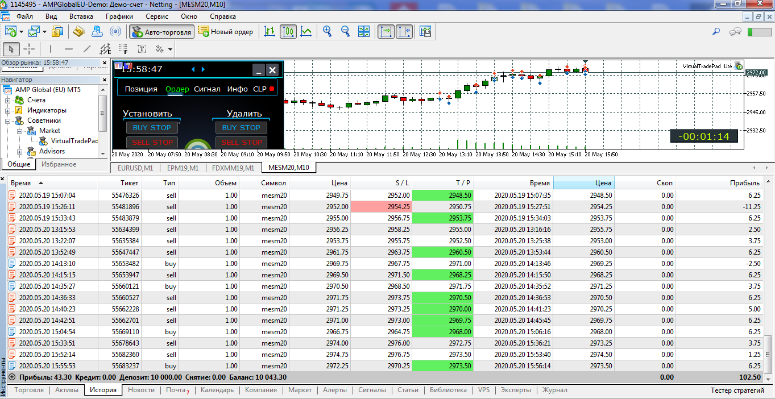775x399 pixels.
Task: Expand the Счета tree node
Action: click(9, 100)
